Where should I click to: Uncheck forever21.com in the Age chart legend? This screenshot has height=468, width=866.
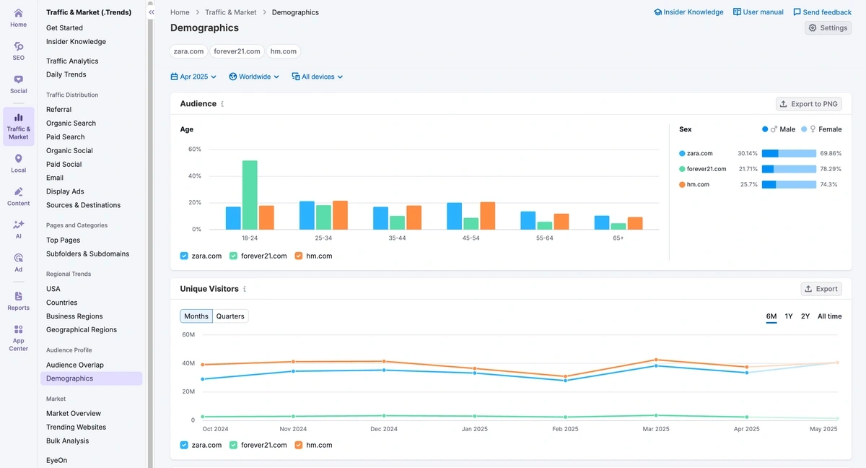coord(233,256)
